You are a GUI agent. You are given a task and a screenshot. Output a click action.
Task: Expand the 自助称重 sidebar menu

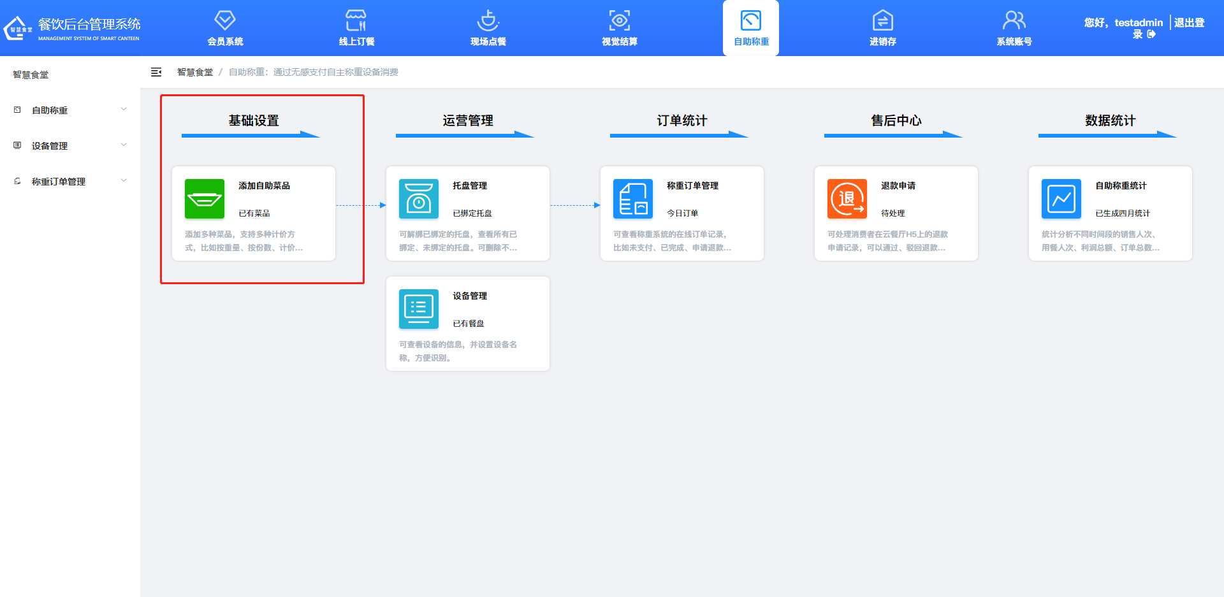(x=70, y=110)
